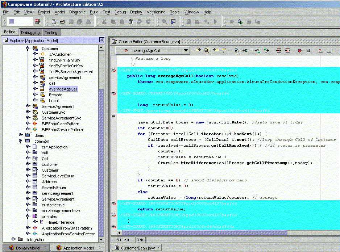The image size is (340, 252).
Task: Close the Explorer Application Model panel
Action: (102, 40)
